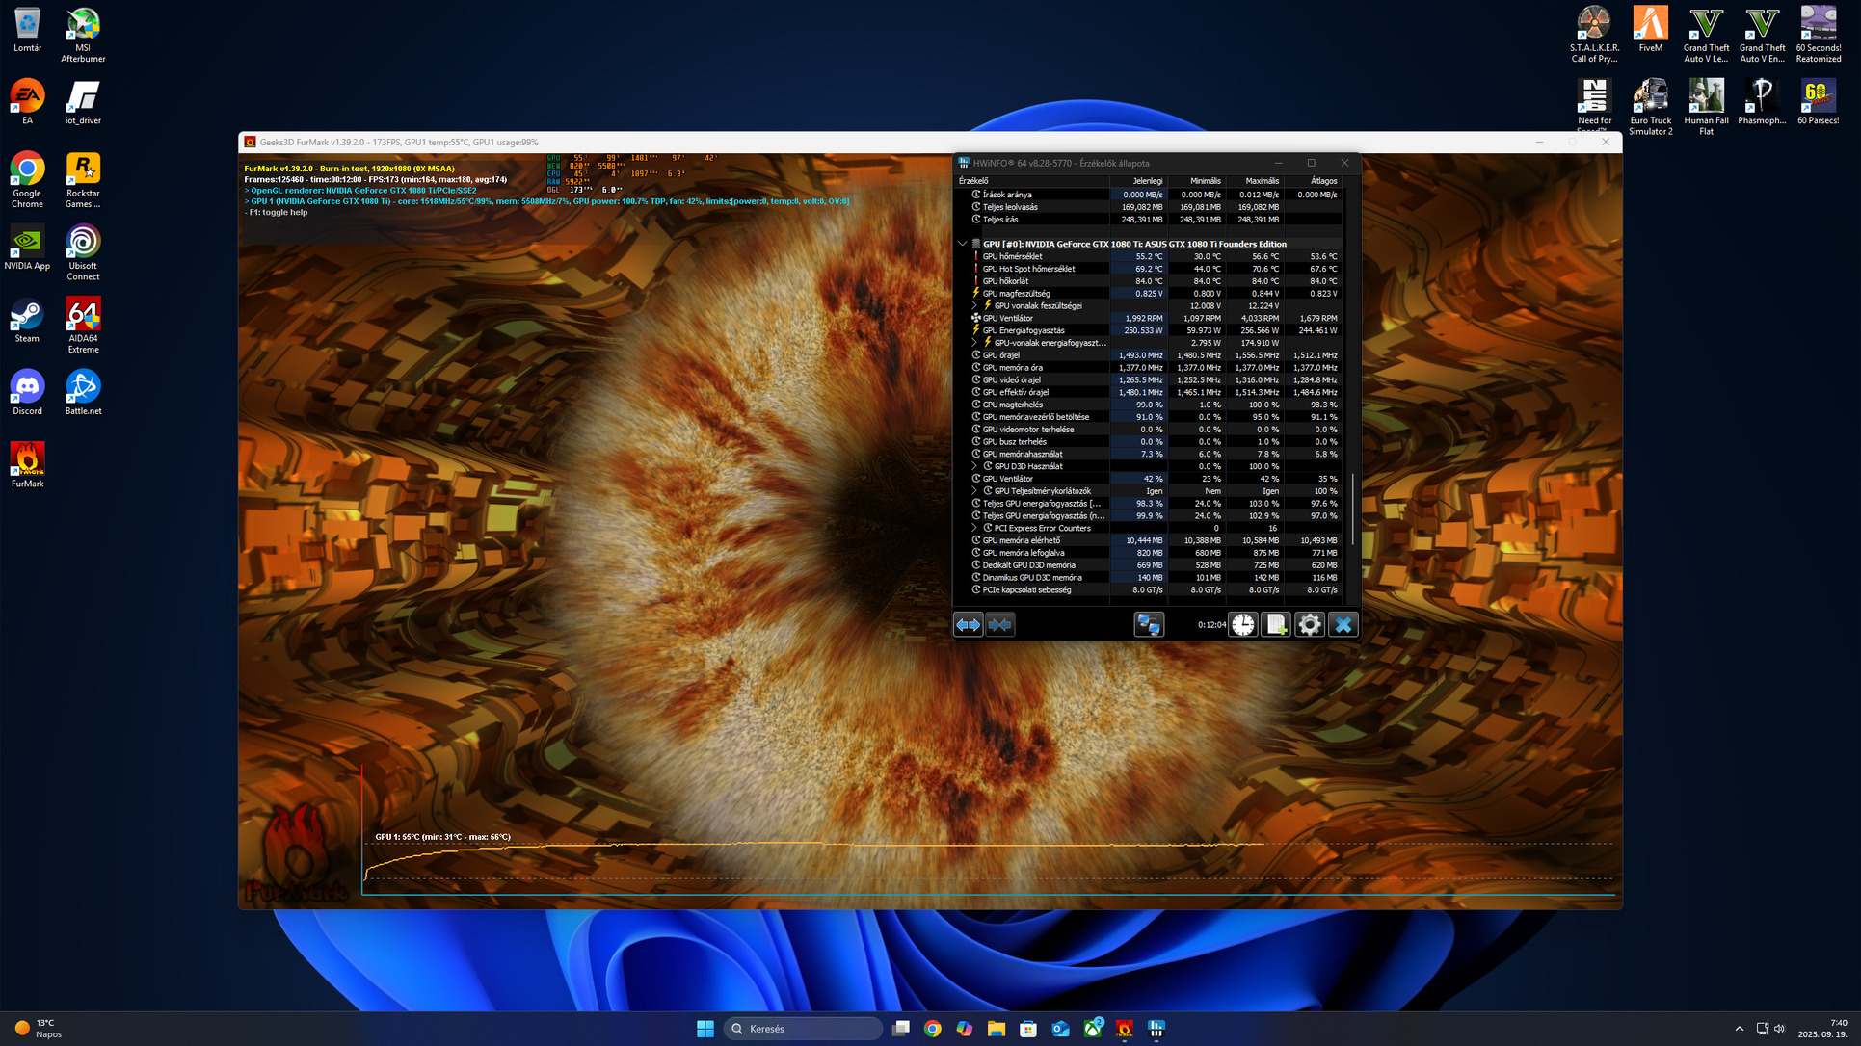Reset sensor values with clock icon
Screen dimensions: 1861x1046
[x=1242, y=625]
